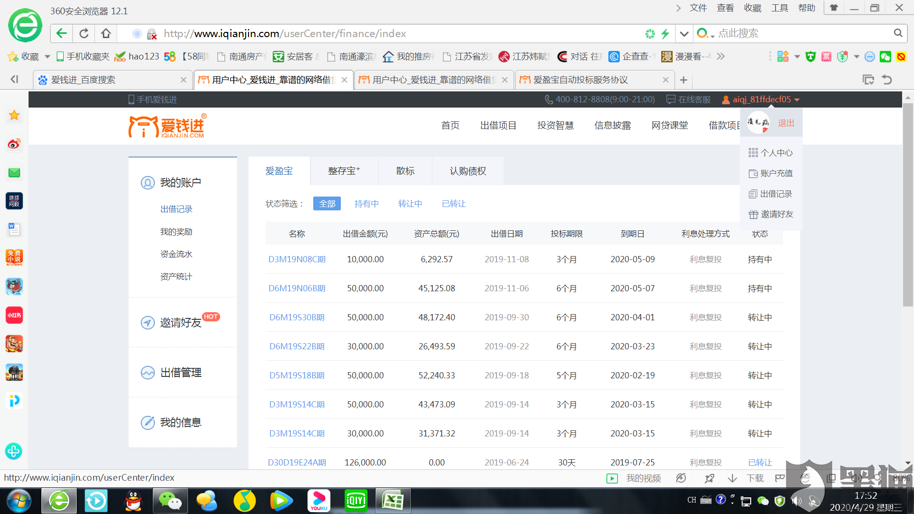Click the search magnifier icon
Screen dimensions: 914x514
pos(898,33)
